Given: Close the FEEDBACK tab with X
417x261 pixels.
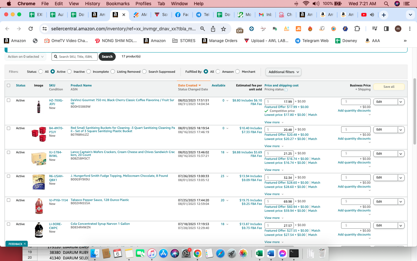Looking at the screenshot, I should coord(25,244).
